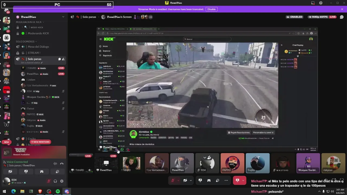The image size is (347, 195).
Task: Toggle the ENABLED indicator in stream header
Action: [294, 17]
